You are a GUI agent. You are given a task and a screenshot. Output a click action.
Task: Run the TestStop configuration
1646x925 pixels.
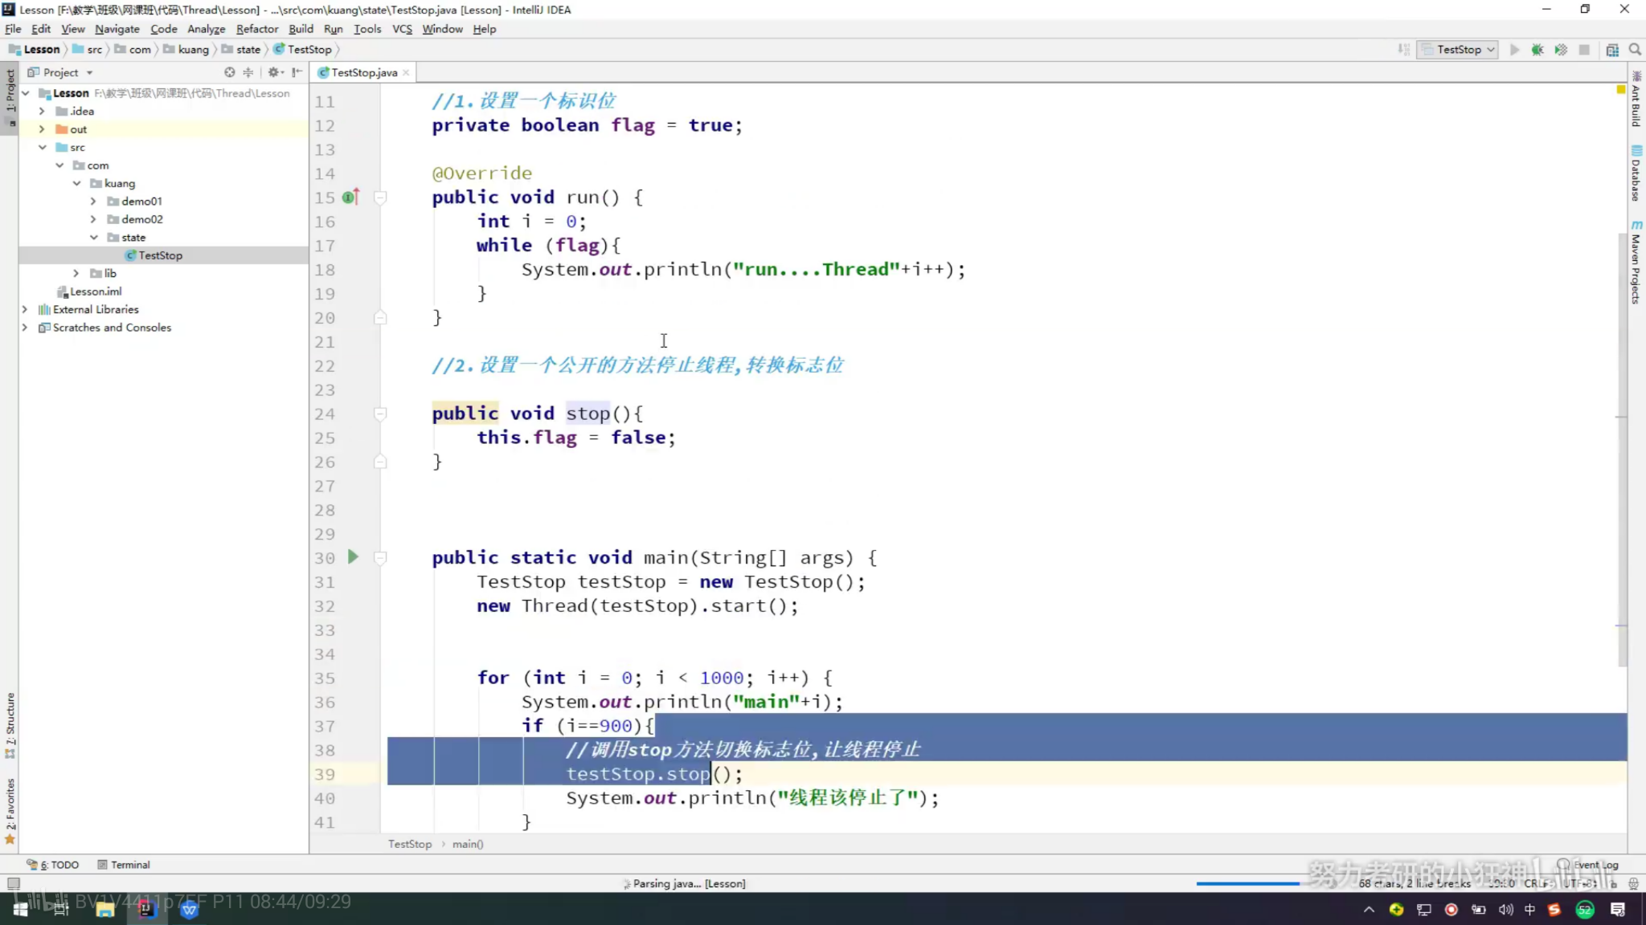point(1514,50)
